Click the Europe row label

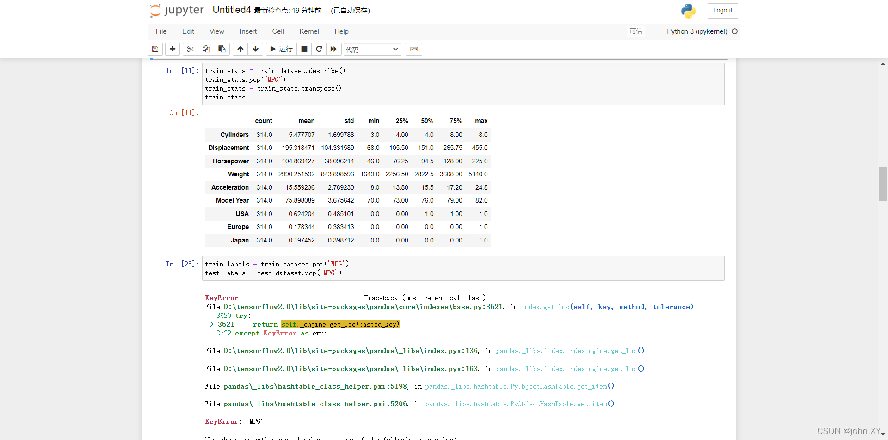point(238,227)
